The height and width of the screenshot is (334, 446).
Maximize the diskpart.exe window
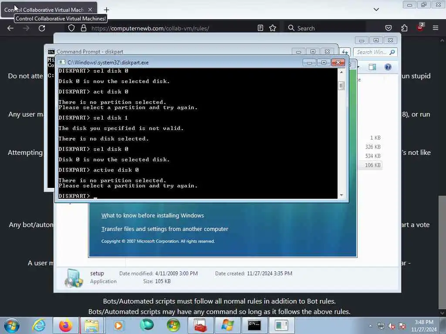pos(324,63)
